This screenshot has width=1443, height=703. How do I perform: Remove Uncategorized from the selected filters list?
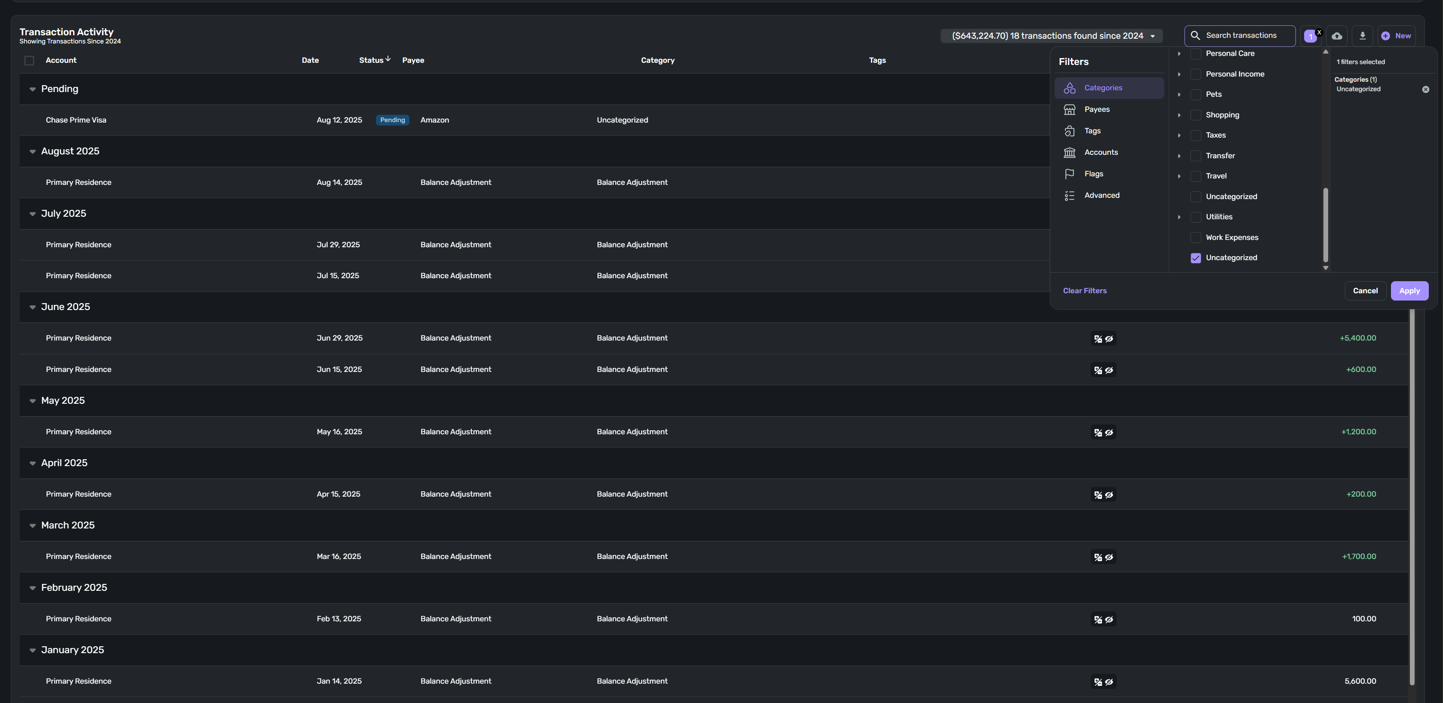(1425, 89)
